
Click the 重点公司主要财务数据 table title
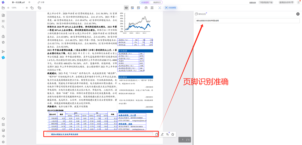click(x=55, y=110)
